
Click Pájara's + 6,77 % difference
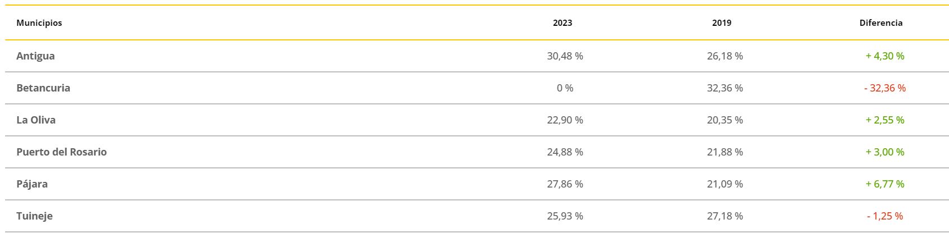click(x=885, y=184)
